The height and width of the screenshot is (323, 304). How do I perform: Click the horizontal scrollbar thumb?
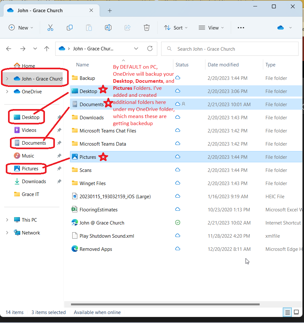pos(165,304)
